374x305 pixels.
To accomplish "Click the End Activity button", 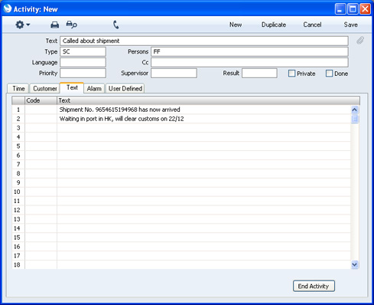I will [314, 286].
